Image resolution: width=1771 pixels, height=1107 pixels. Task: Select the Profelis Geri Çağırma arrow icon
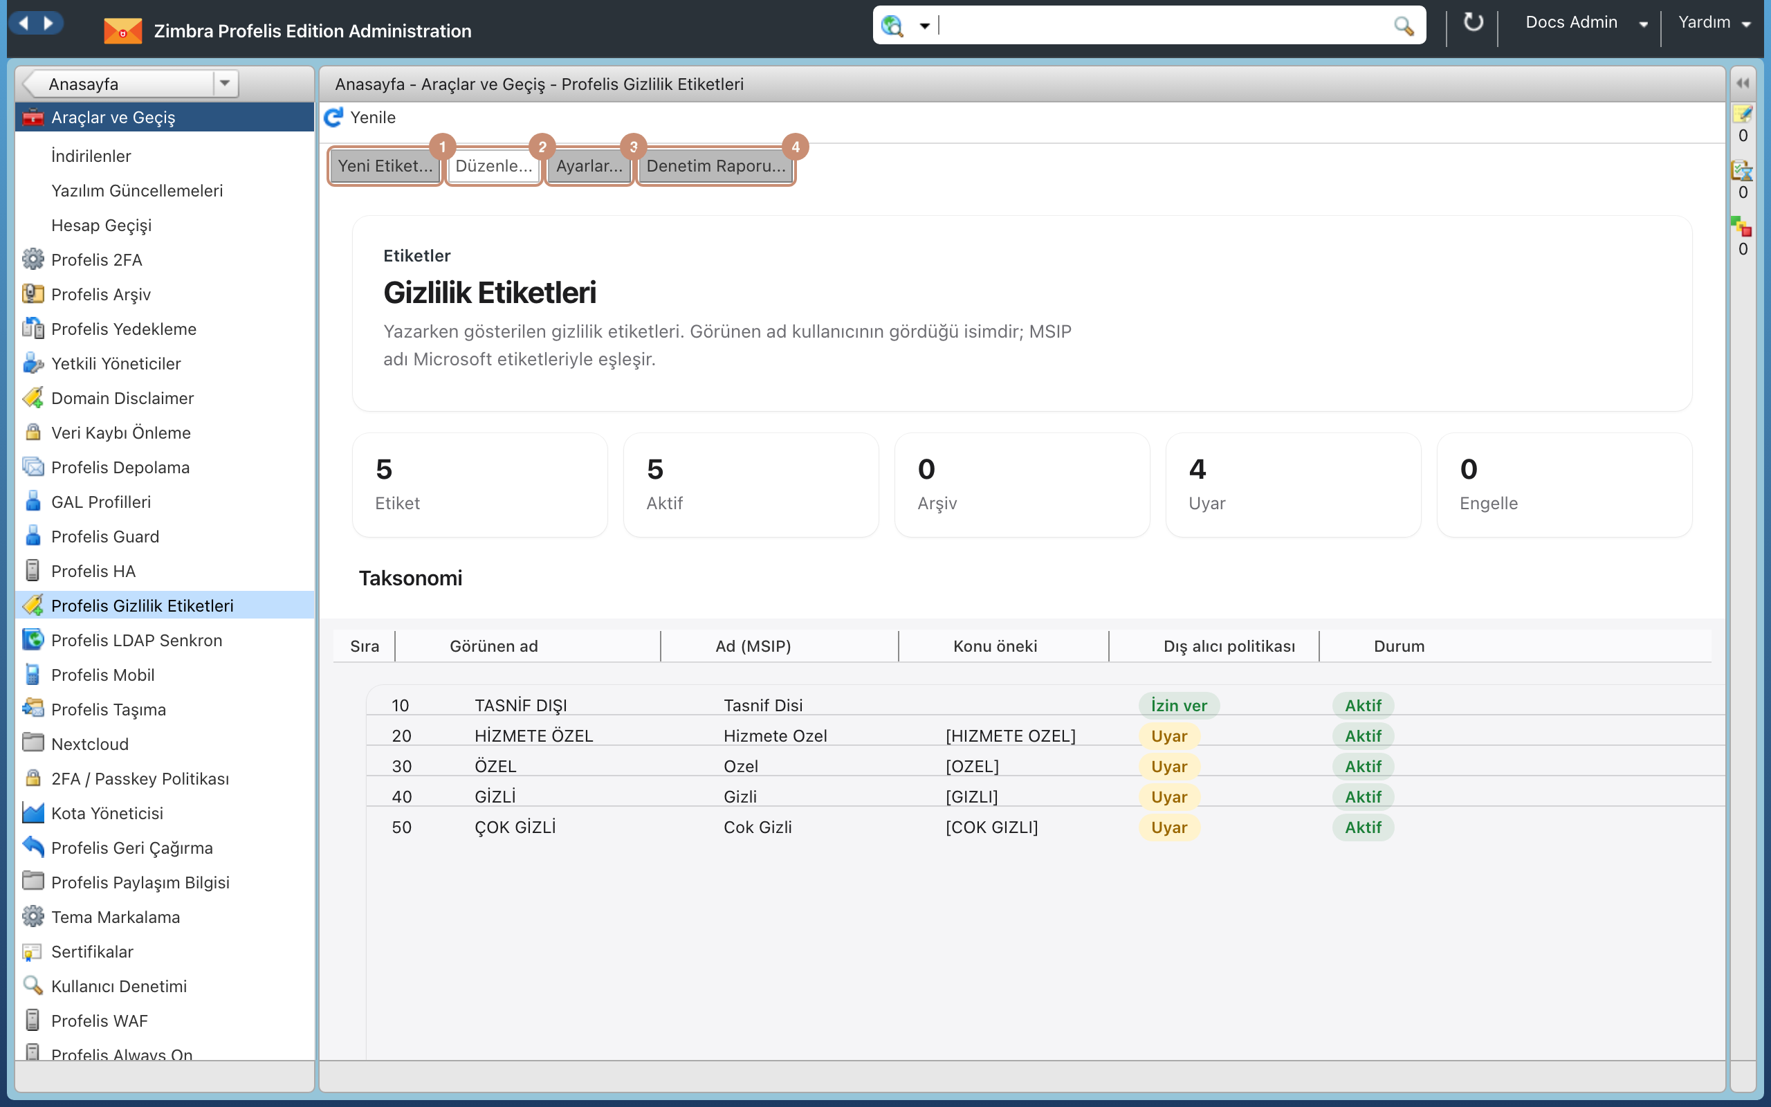(x=33, y=847)
